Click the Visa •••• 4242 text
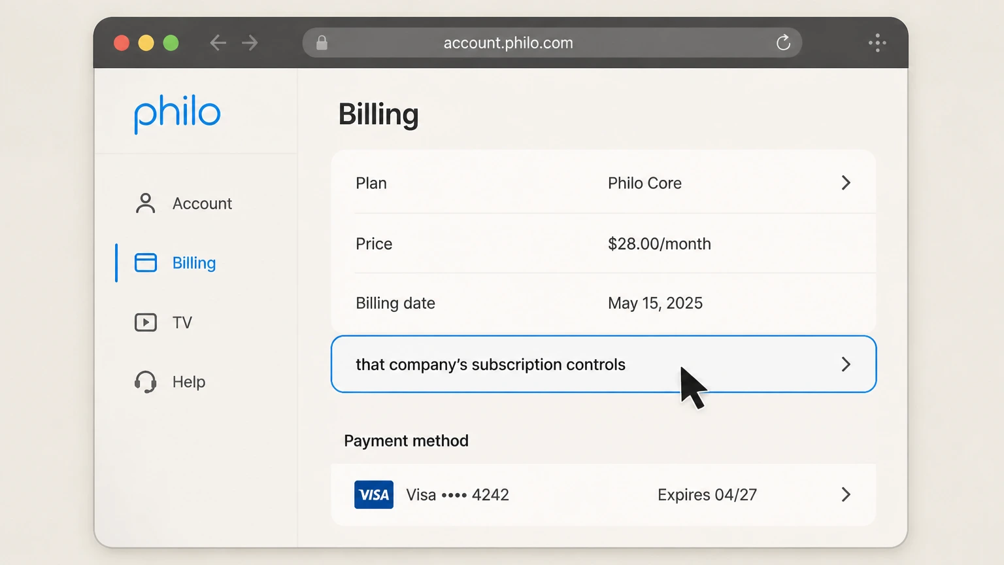The image size is (1004, 565). point(458,495)
